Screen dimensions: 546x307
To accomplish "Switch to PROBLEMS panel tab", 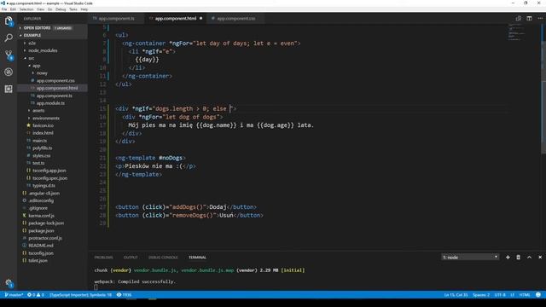I will click(x=103, y=258).
